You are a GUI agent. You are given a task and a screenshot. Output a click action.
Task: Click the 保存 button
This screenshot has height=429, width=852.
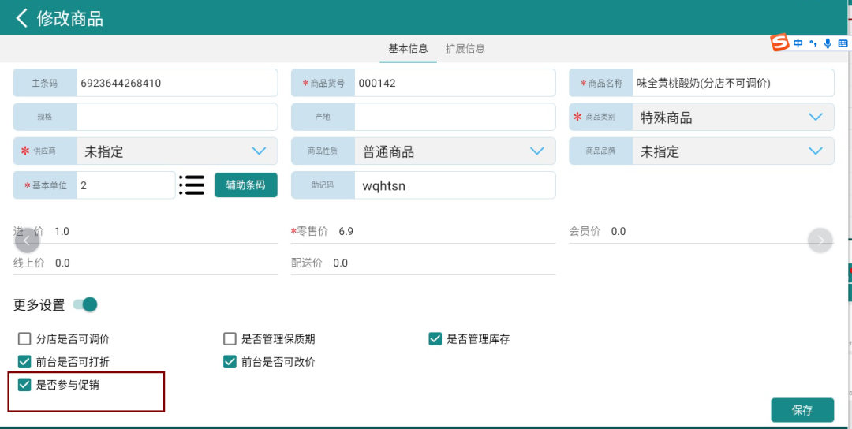(x=802, y=410)
